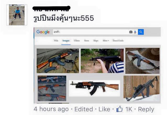Open the Maps tab

pos(96,41)
